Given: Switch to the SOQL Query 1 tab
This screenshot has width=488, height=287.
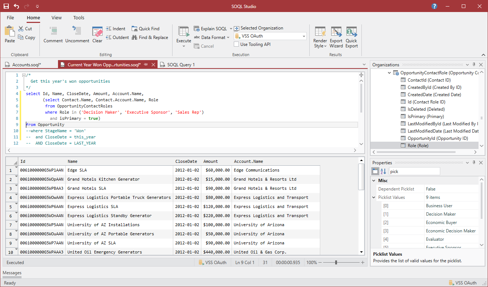Looking at the screenshot, I should pos(177,64).
